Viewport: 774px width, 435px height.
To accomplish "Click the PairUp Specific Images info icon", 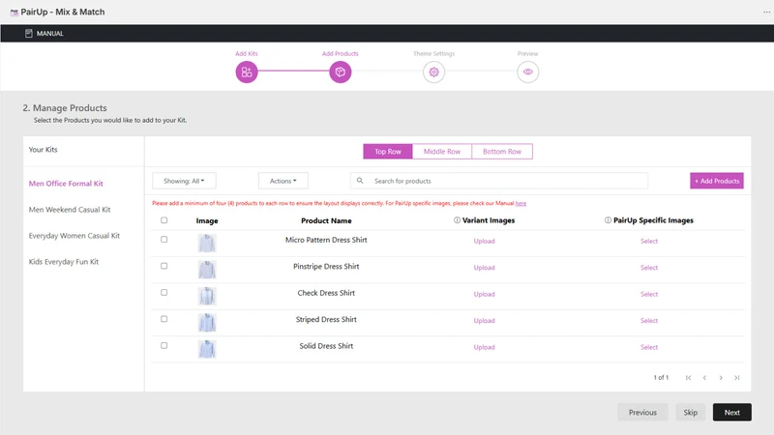I will point(608,220).
